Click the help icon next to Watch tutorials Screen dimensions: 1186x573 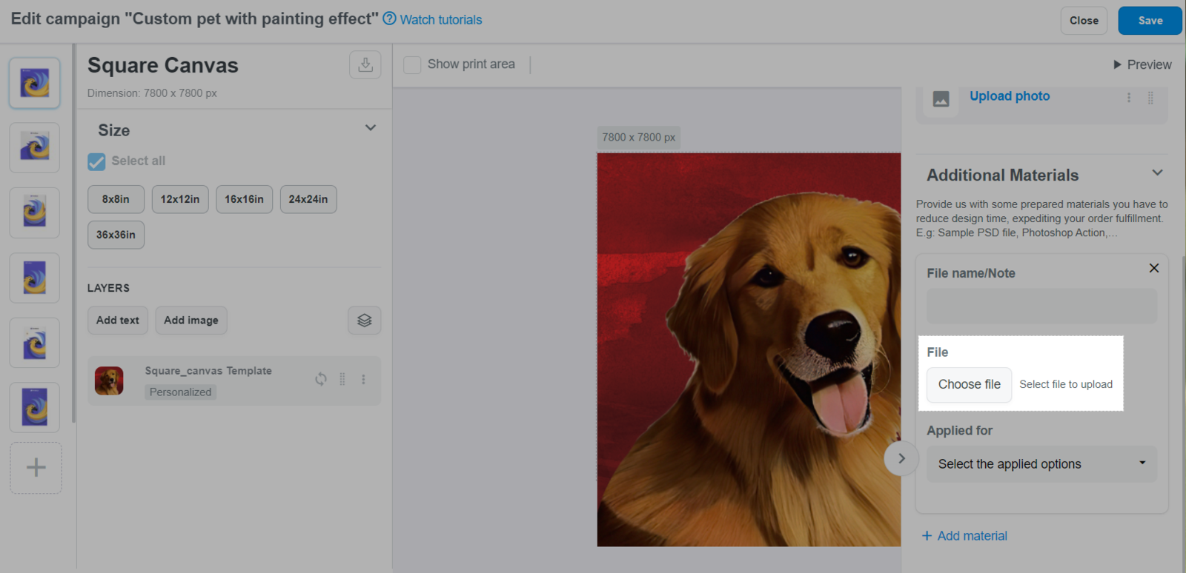[389, 19]
